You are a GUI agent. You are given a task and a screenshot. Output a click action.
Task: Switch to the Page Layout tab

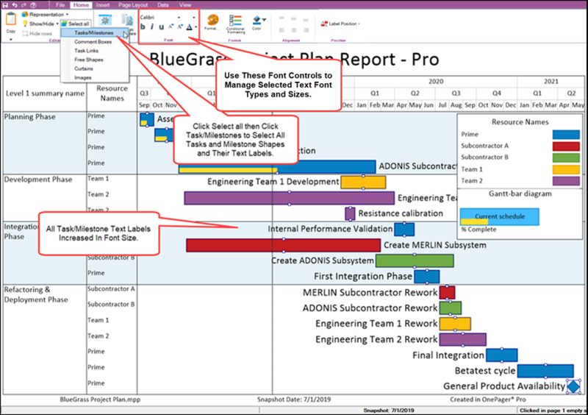133,5
